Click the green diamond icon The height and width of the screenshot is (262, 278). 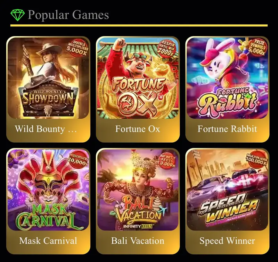coord(18,15)
